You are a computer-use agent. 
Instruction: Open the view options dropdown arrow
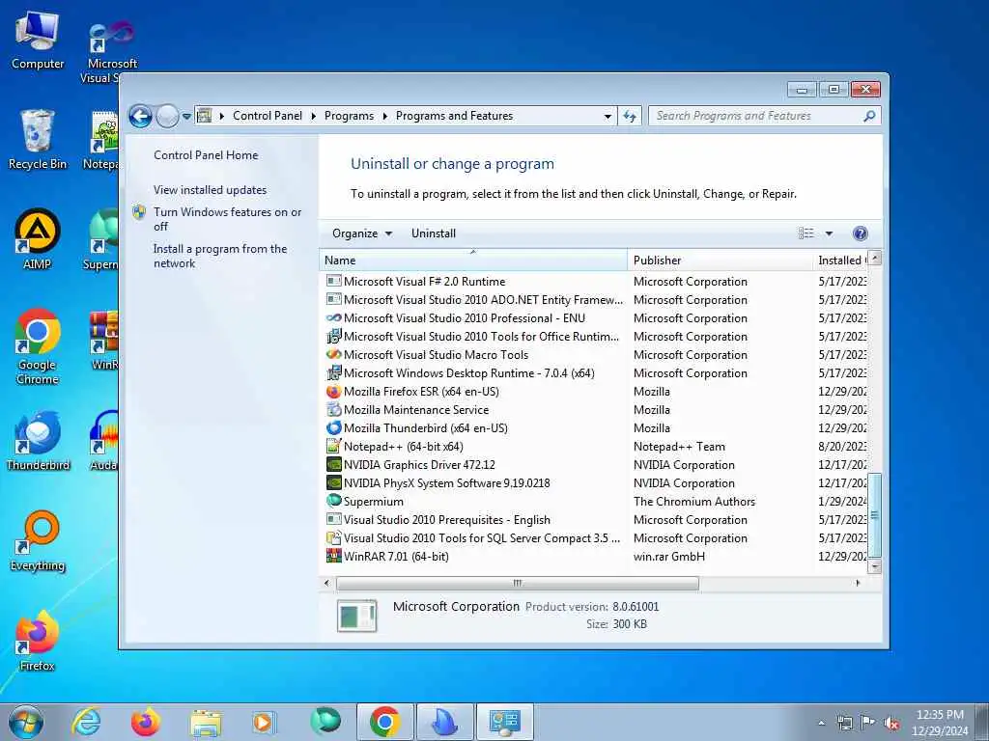(829, 233)
